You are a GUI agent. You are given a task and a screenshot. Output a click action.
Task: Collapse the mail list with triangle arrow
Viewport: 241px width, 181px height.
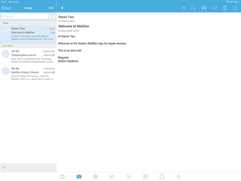point(62,8)
